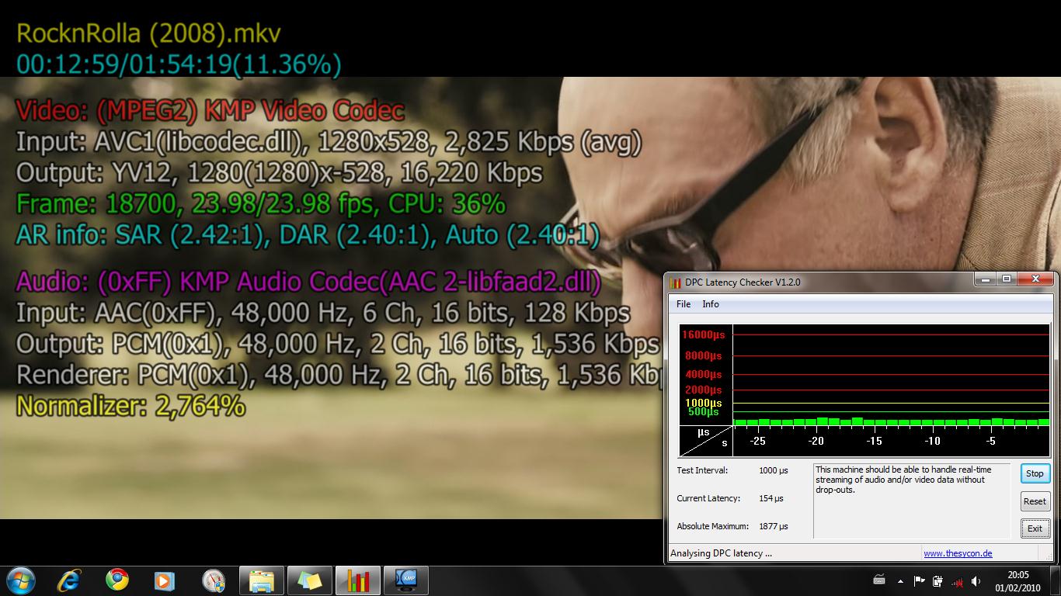Open clock showing 20:05 01/02/2010

click(1018, 581)
